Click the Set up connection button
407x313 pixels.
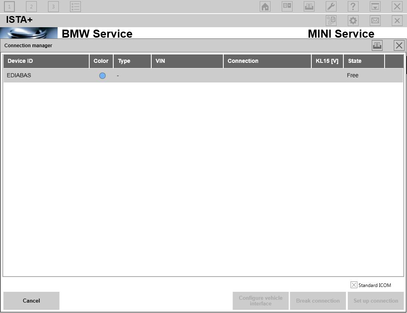375,301
